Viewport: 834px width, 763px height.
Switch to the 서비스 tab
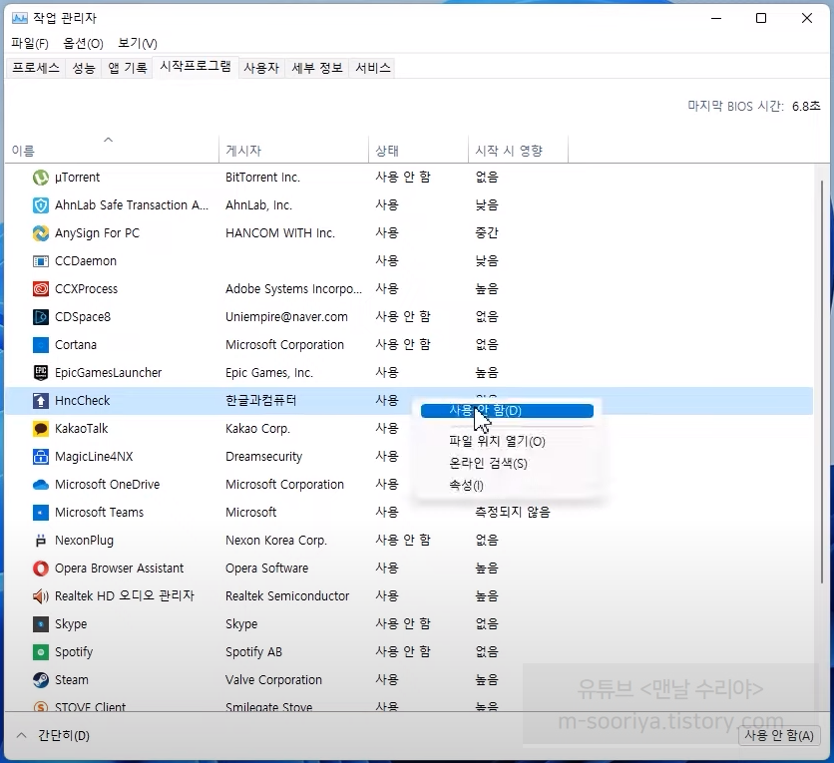pos(373,68)
